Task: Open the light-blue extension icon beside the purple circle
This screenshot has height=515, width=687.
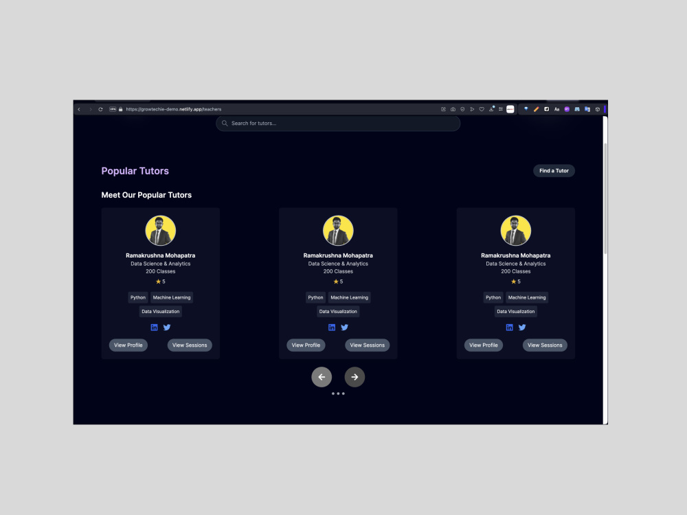Action: click(577, 109)
